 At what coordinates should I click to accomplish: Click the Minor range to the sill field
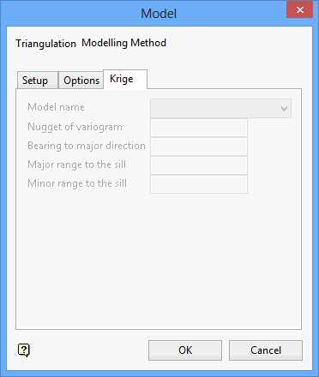point(199,184)
